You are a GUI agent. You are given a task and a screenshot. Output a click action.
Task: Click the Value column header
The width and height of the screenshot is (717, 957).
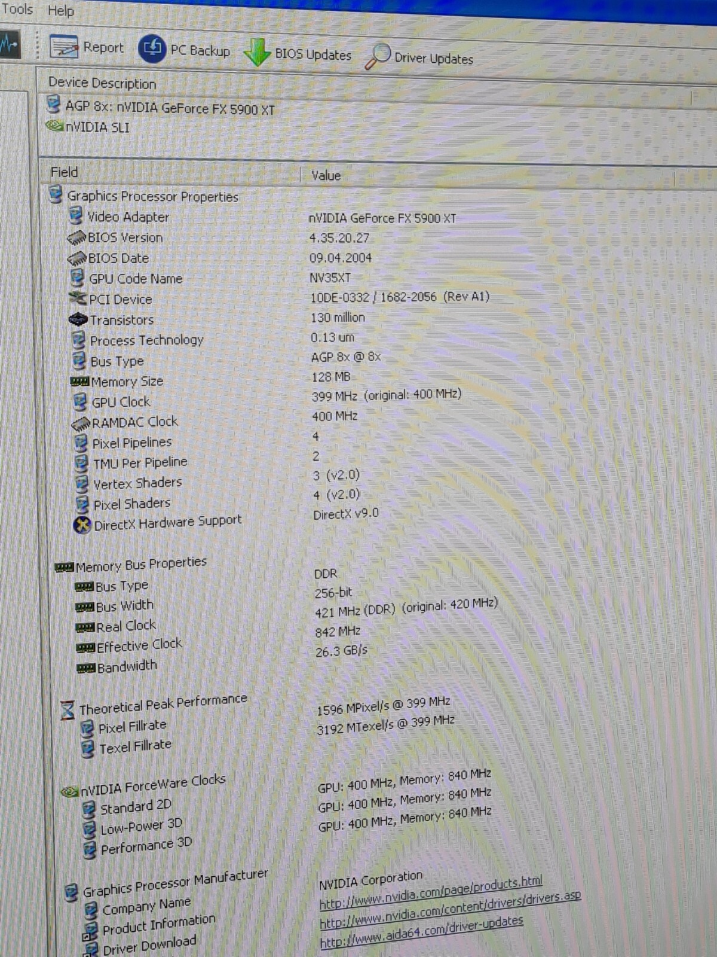click(x=326, y=175)
